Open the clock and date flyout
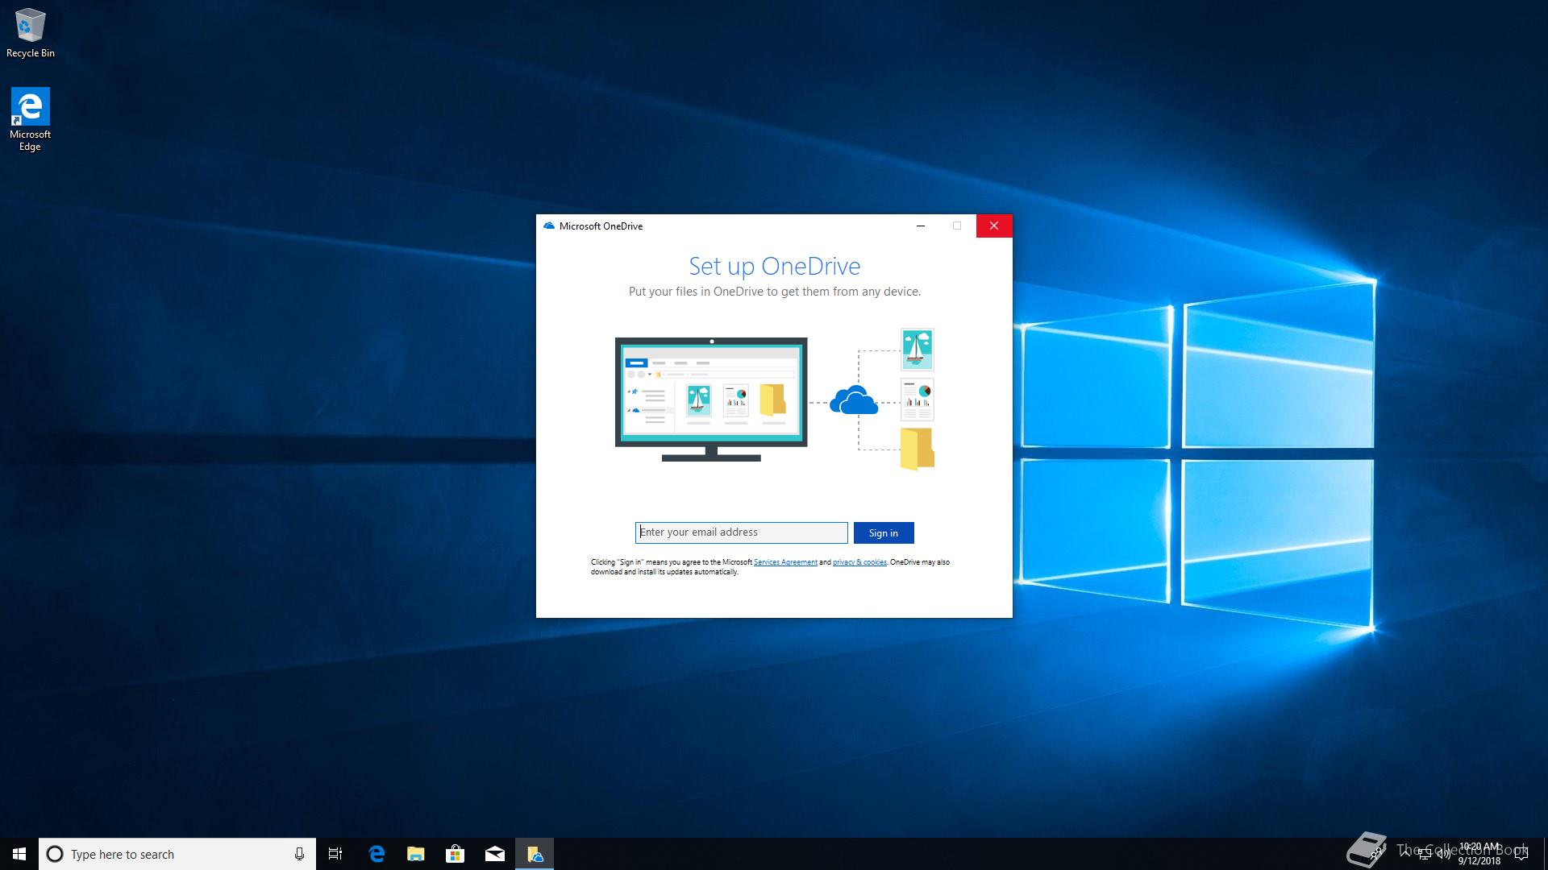This screenshot has width=1548, height=870. (x=1479, y=854)
